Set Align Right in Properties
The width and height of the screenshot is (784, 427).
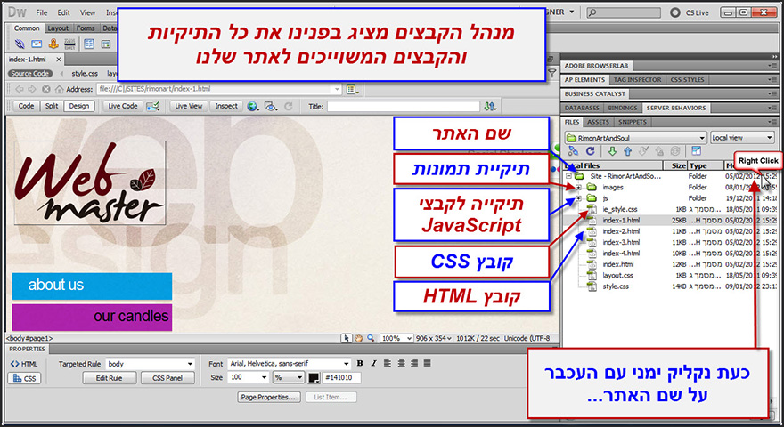(x=414, y=363)
